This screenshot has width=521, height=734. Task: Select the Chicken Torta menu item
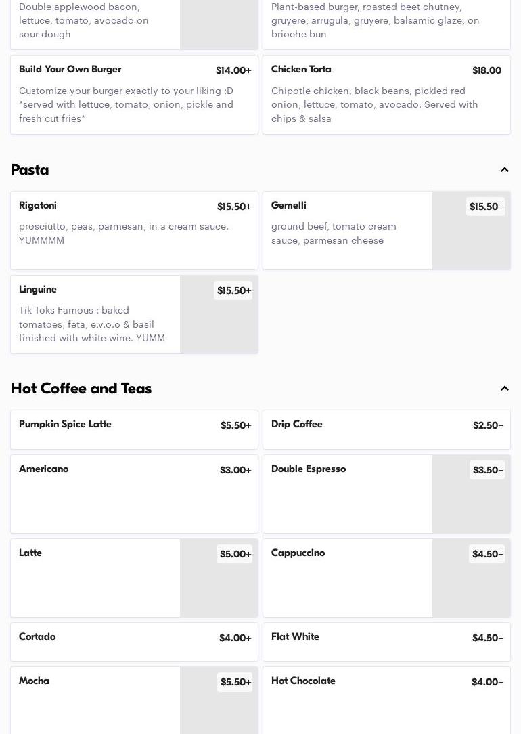coord(386,94)
